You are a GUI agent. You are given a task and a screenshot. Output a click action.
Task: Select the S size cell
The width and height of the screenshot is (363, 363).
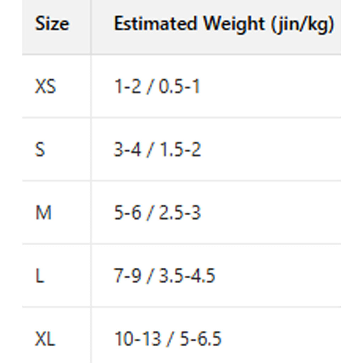40,150
